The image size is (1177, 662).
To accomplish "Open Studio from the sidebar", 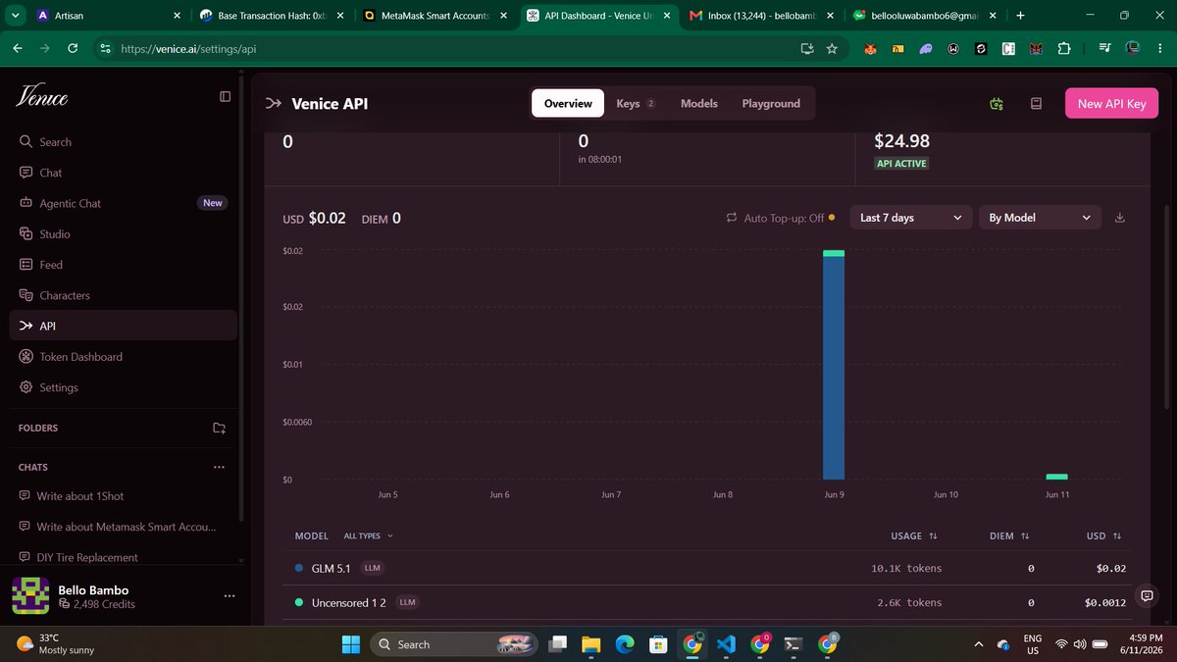I will tap(123, 234).
